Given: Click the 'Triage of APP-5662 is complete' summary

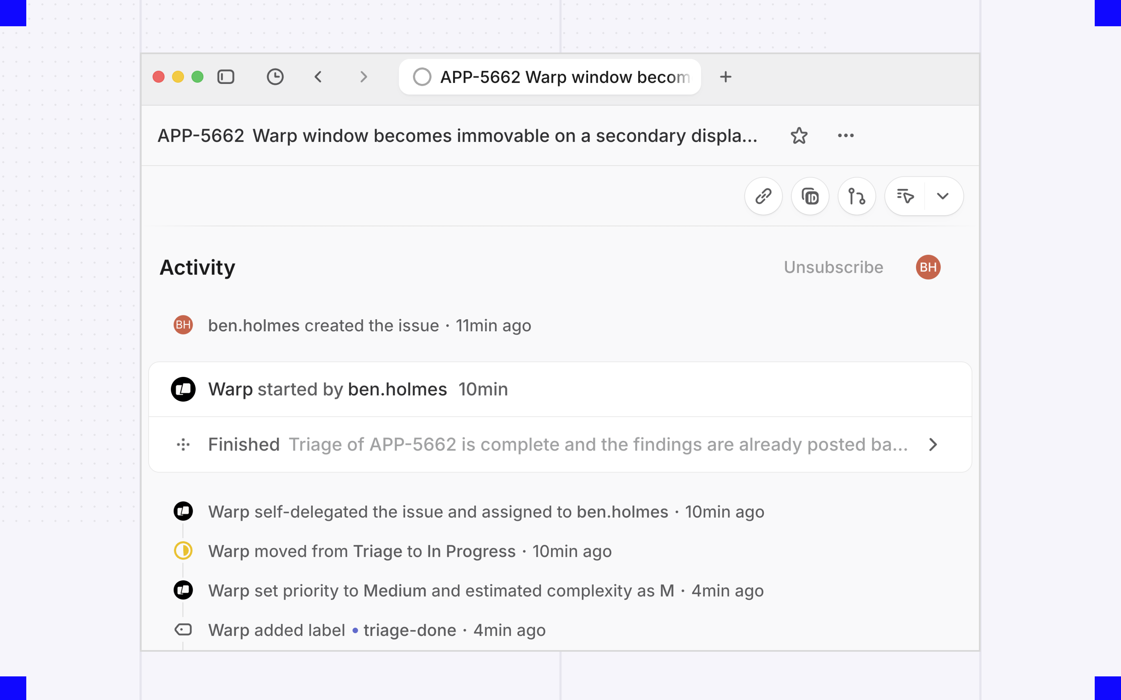Looking at the screenshot, I should click(x=598, y=445).
